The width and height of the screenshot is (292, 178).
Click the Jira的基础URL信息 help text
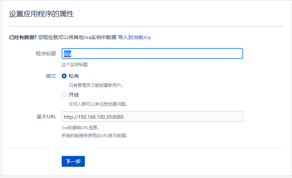pyautogui.click(x=81, y=128)
